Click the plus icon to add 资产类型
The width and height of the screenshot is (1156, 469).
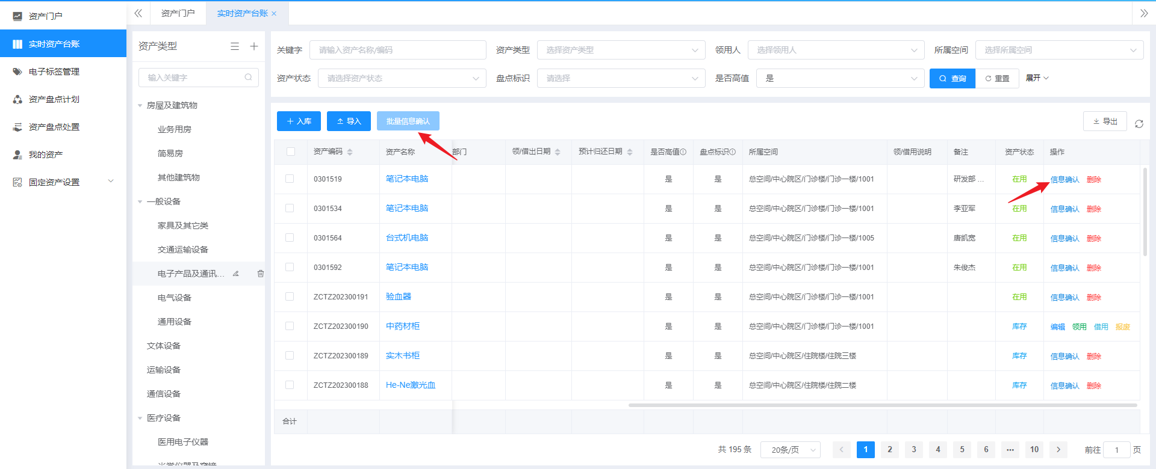point(254,46)
